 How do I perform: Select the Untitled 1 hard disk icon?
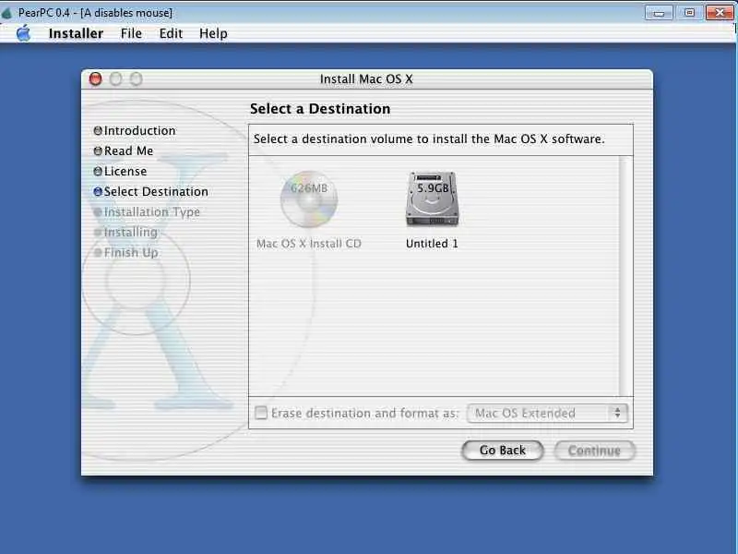tap(432, 199)
